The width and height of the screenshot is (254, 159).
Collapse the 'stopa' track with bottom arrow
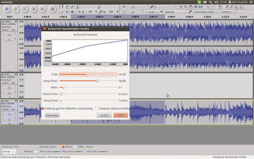[10, 123]
